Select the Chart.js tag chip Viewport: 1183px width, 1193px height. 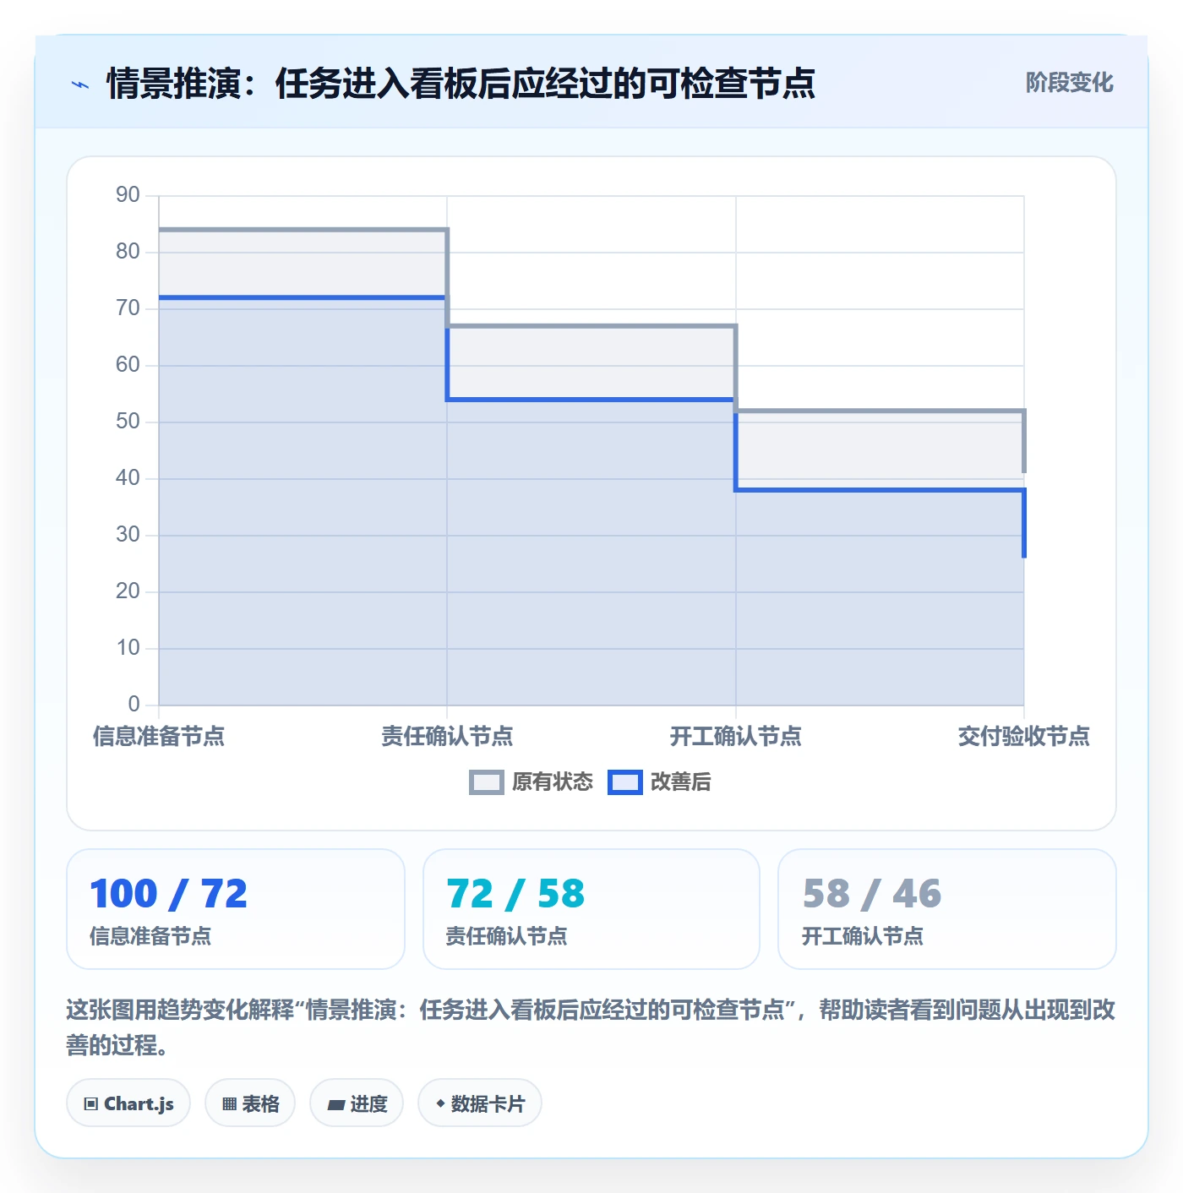[128, 1103]
